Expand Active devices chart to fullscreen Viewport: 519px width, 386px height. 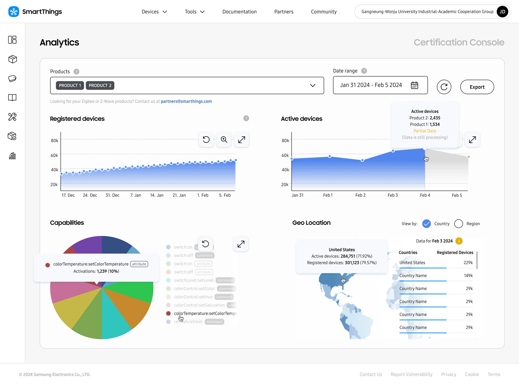472,140
